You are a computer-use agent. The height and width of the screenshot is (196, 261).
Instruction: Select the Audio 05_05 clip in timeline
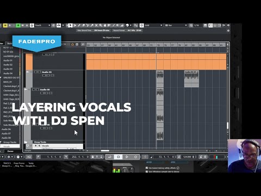click(x=191, y=79)
